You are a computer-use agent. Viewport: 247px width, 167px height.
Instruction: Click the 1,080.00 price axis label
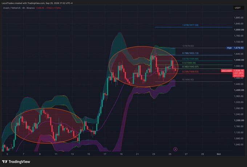239,139
